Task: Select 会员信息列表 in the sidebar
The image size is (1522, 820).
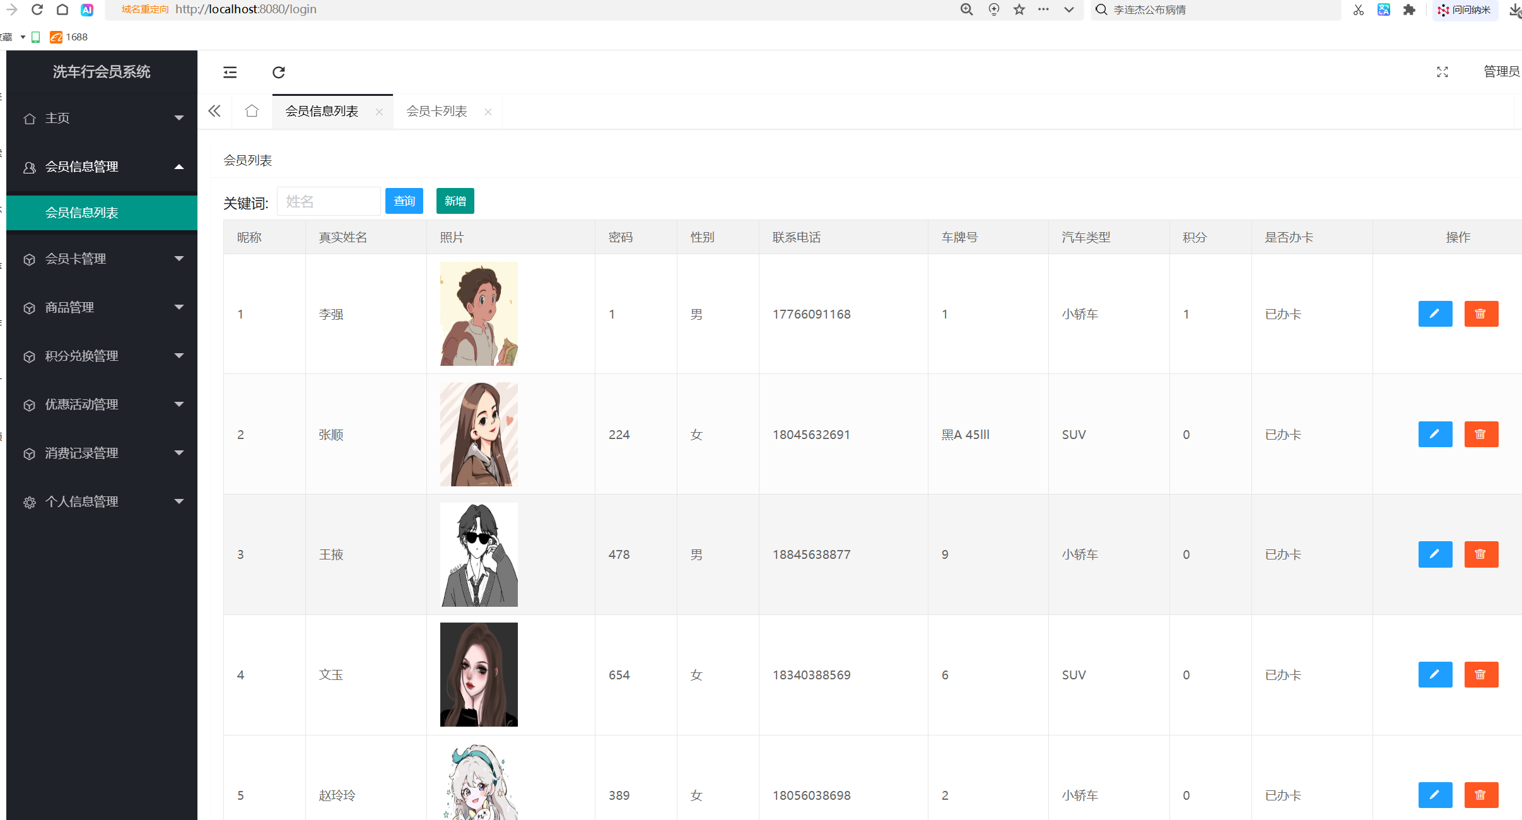Action: pyautogui.click(x=82, y=213)
